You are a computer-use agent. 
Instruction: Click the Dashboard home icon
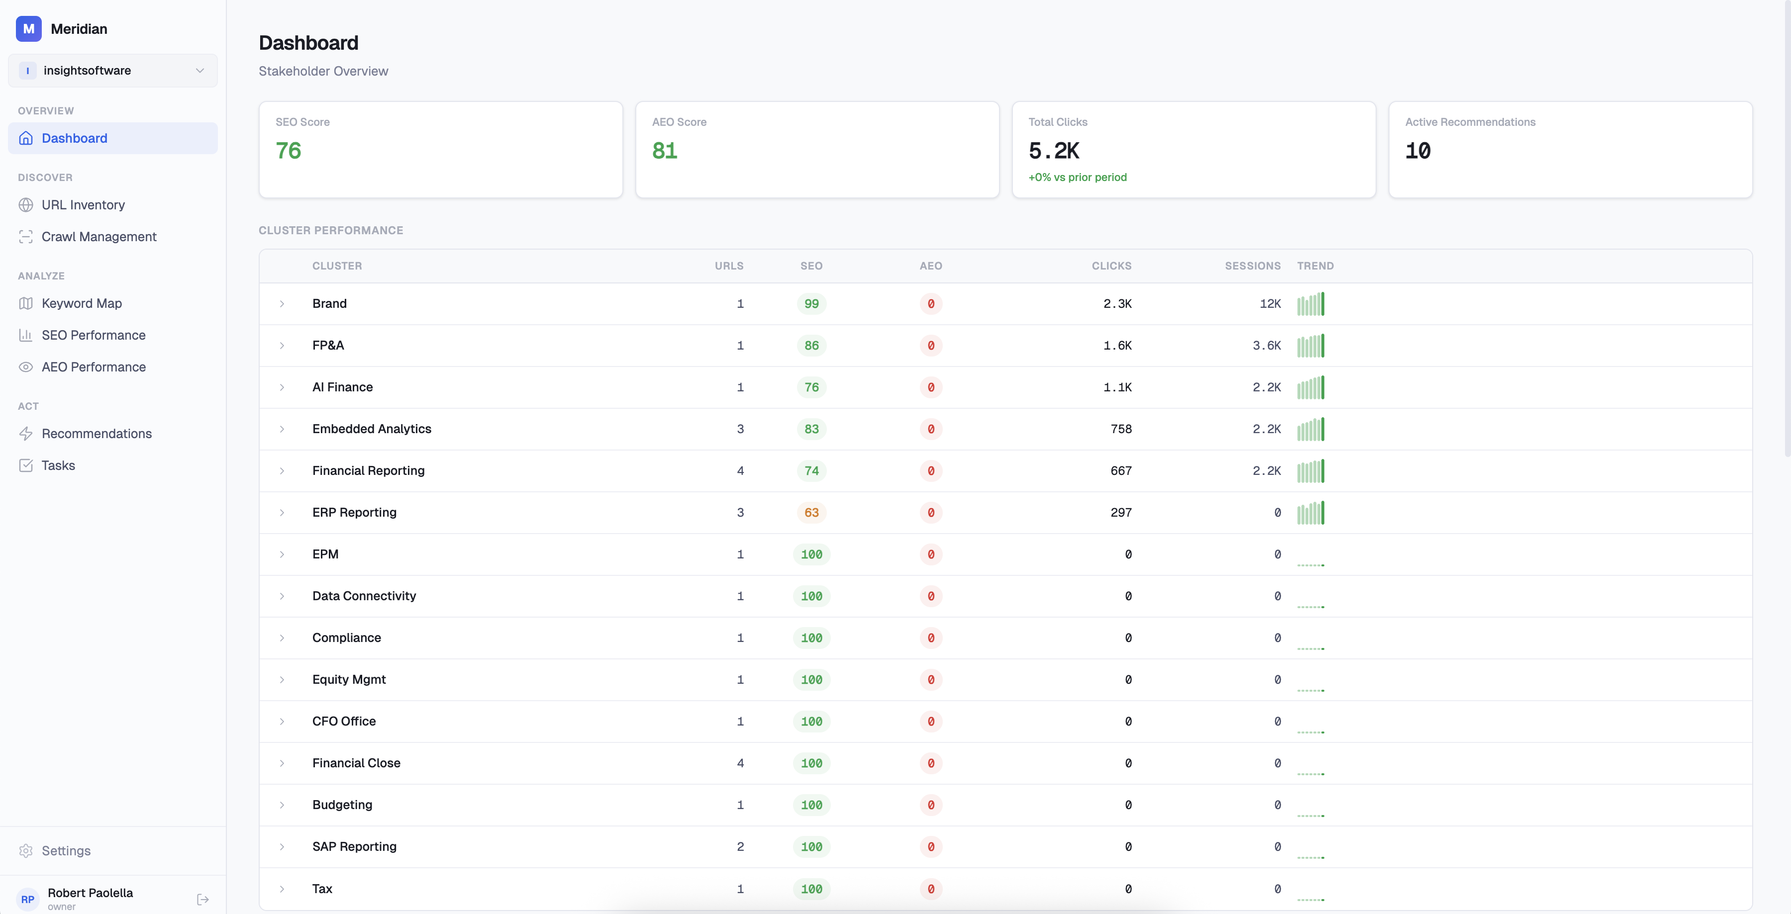tap(26, 138)
